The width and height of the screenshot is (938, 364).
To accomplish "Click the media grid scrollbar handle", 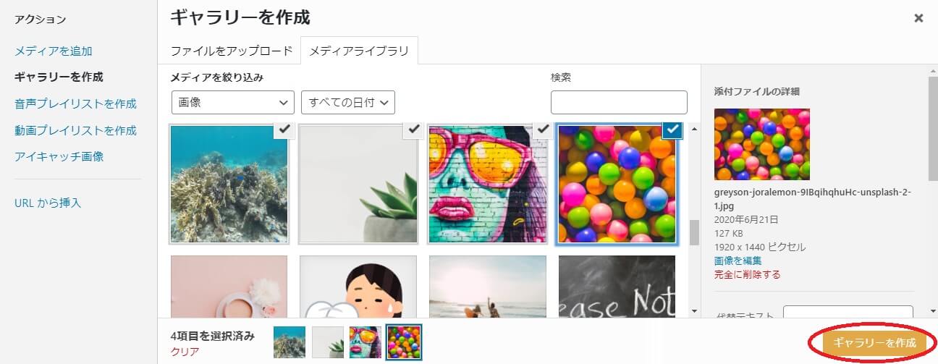I will (695, 234).
